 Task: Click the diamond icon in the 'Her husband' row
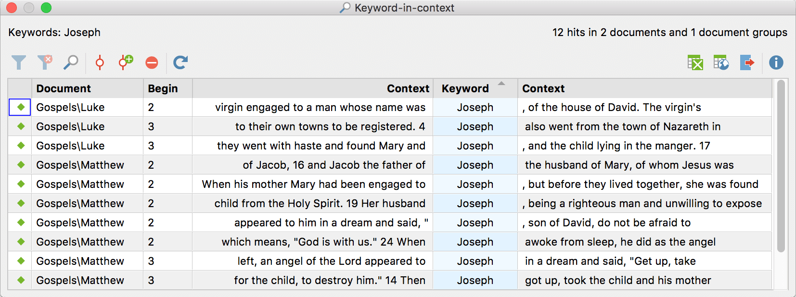point(21,203)
